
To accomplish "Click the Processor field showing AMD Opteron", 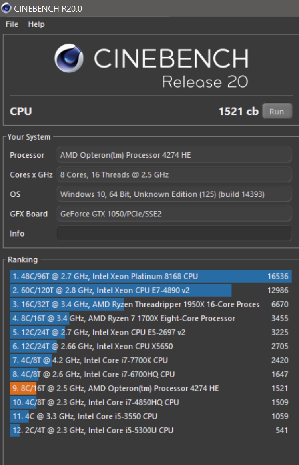I will [x=174, y=155].
